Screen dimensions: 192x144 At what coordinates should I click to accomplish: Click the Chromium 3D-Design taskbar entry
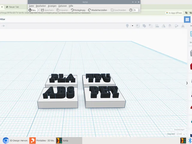click(x=15, y=140)
